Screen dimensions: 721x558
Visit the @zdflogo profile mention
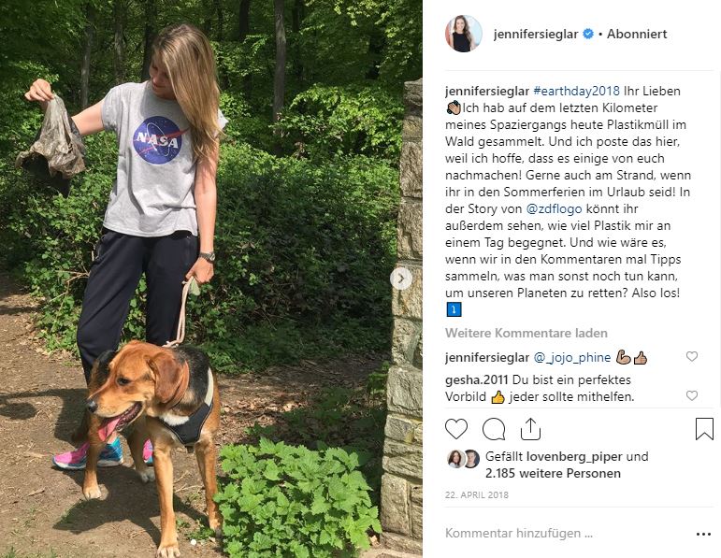(554, 208)
